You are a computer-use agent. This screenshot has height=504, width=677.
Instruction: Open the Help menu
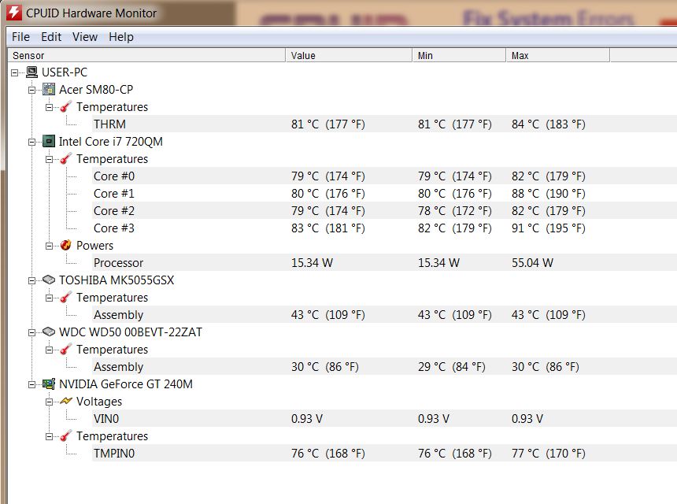click(121, 37)
